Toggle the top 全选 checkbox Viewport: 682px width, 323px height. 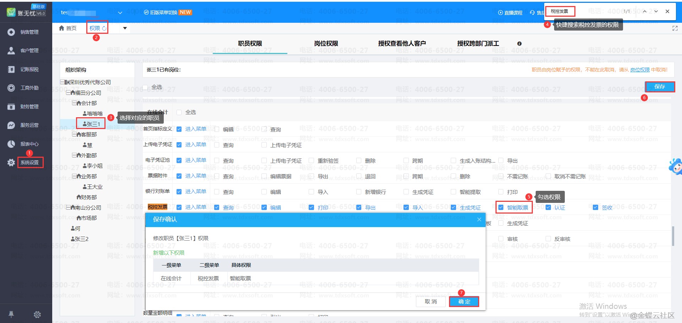click(145, 87)
